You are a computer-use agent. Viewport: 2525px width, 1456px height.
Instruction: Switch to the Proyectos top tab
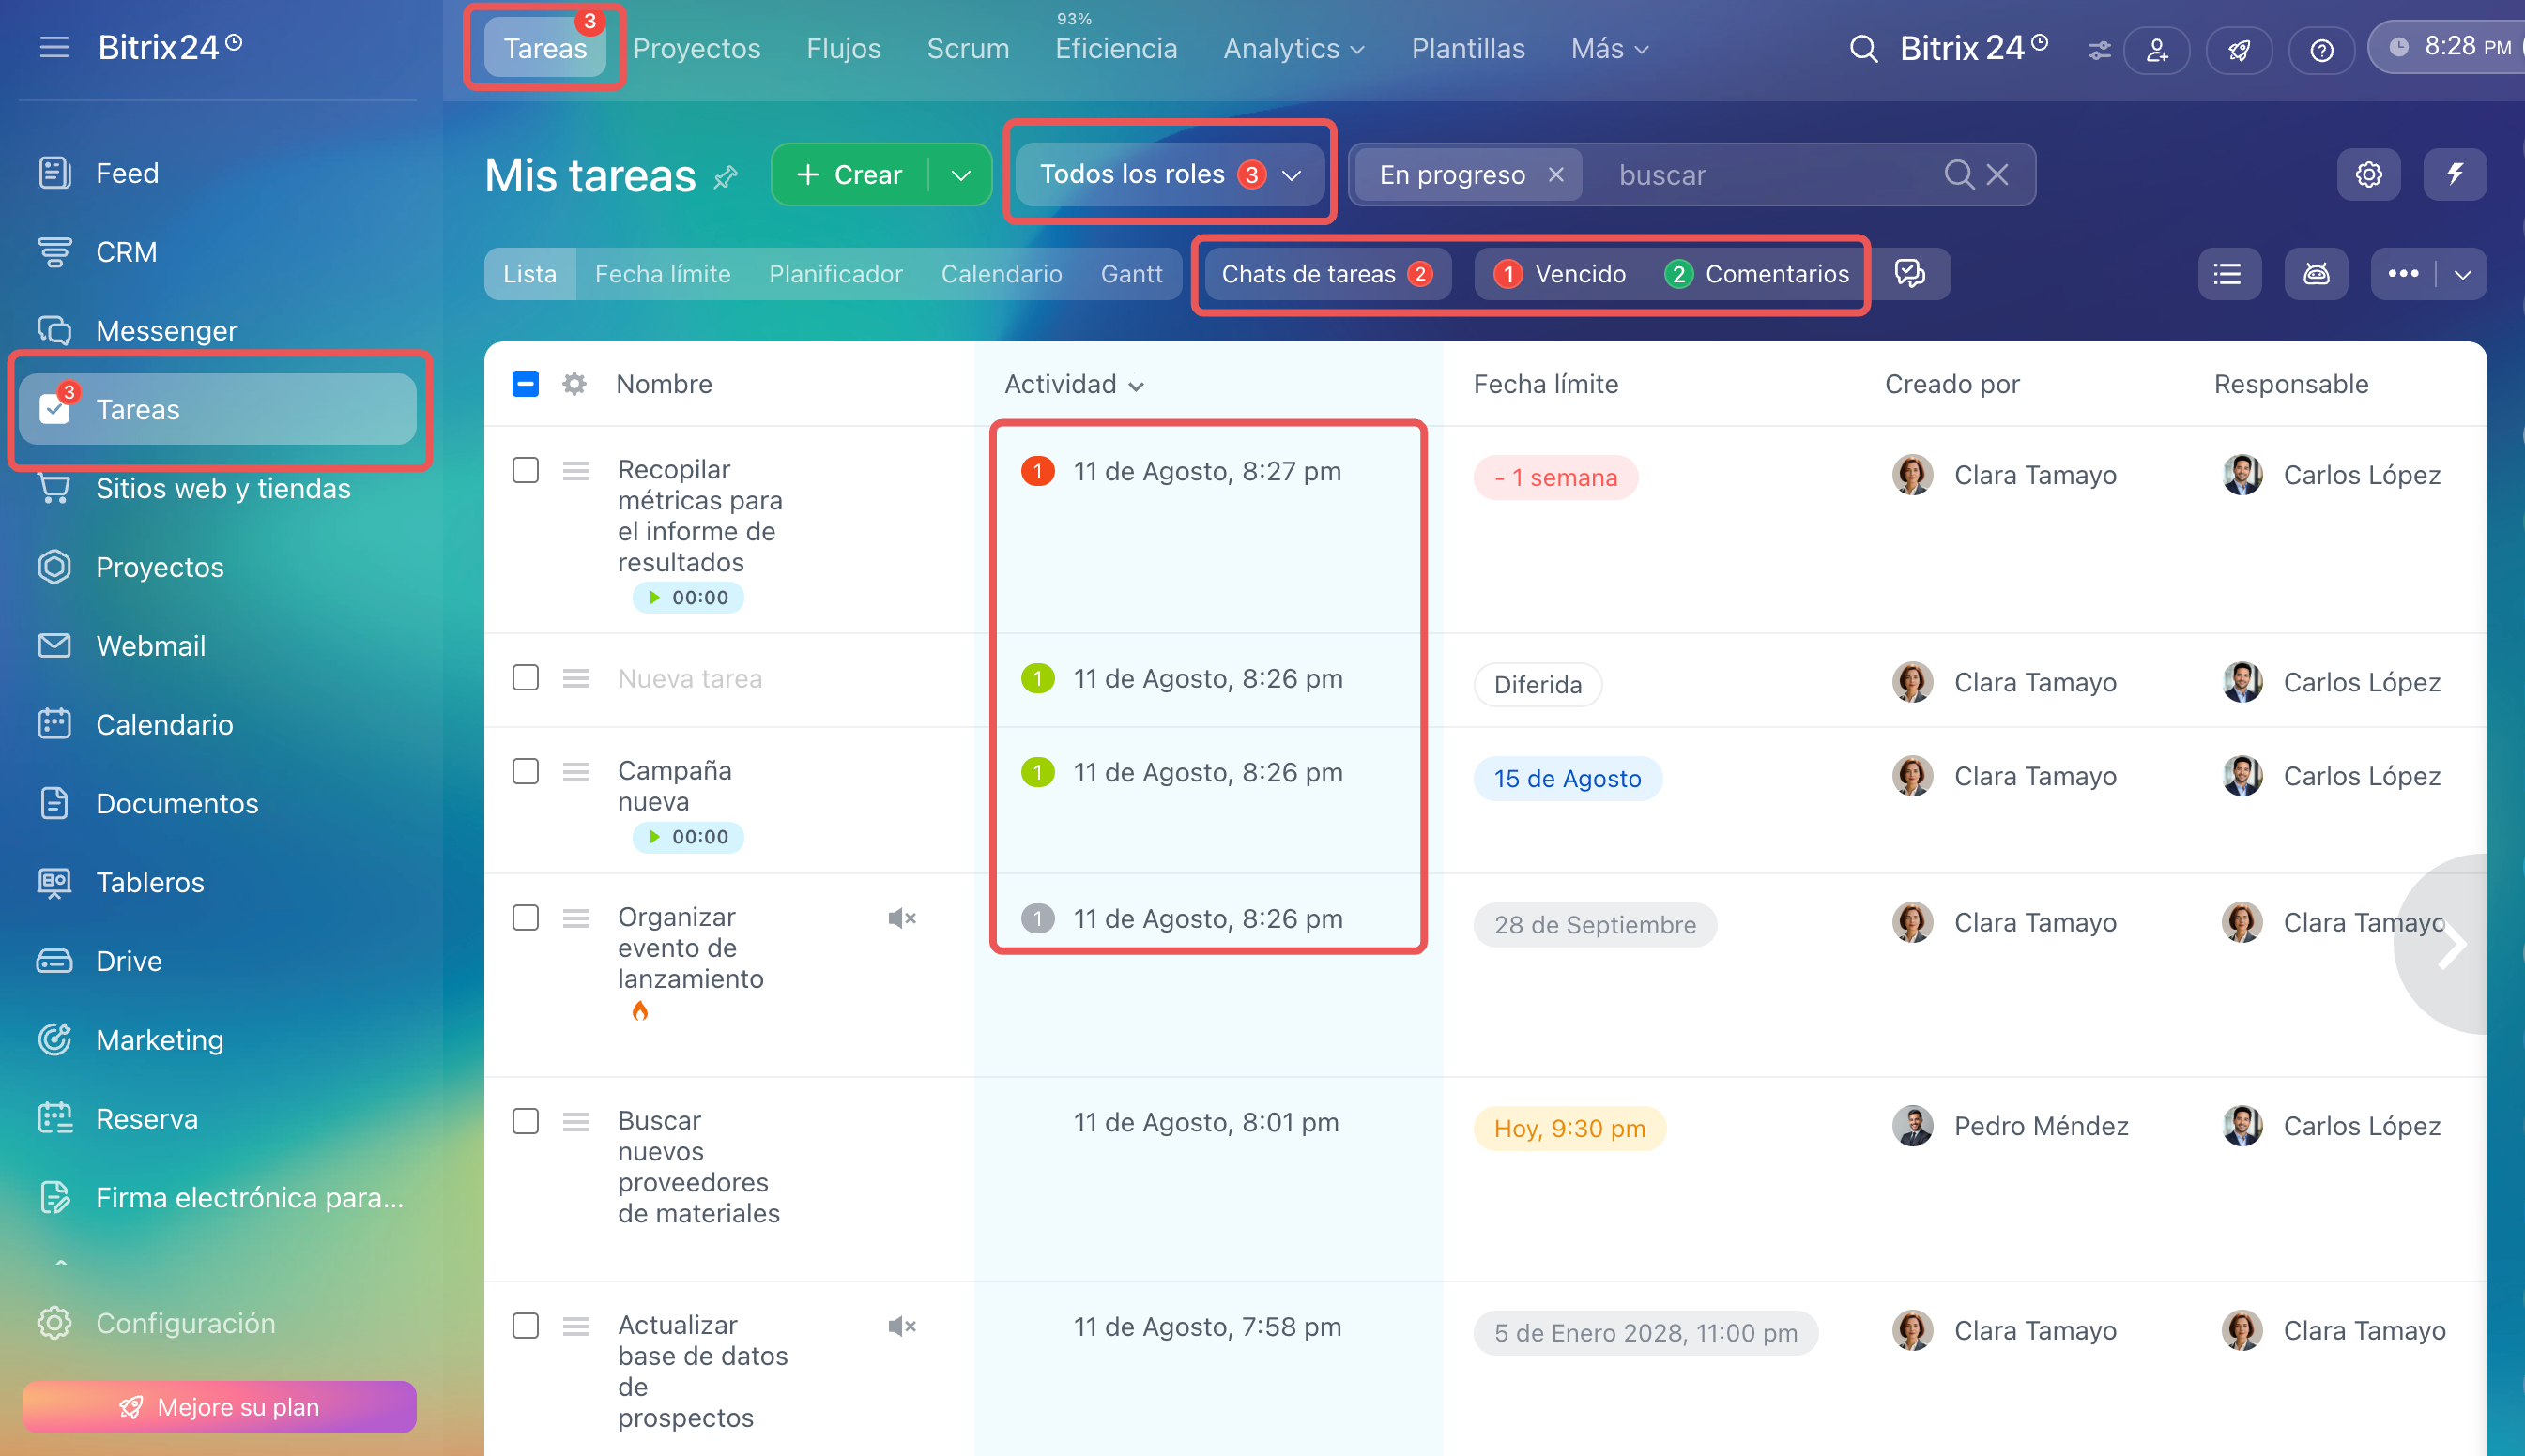point(696,49)
